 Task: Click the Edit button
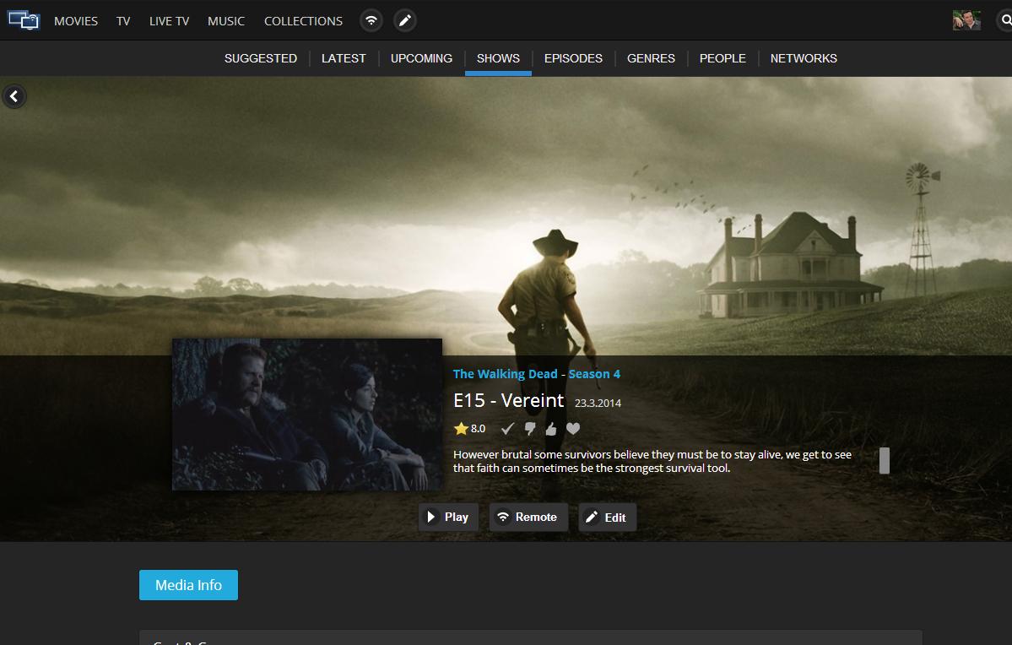click(x=608, y=518)
